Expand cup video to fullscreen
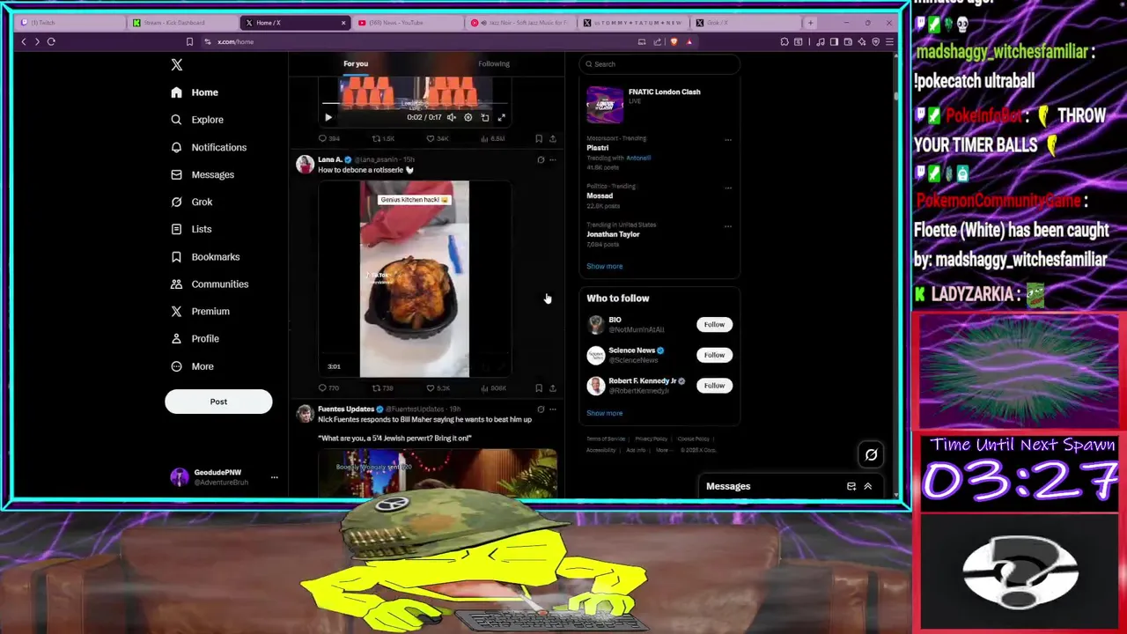 tap(501, 117)
